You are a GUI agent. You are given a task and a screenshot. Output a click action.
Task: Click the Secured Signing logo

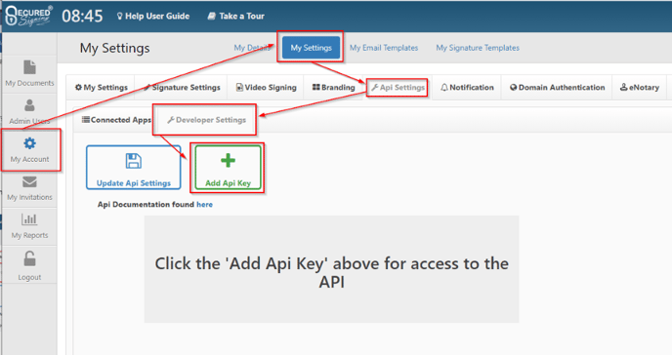[x=28, y=17]
